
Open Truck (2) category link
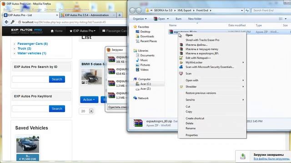24,48
